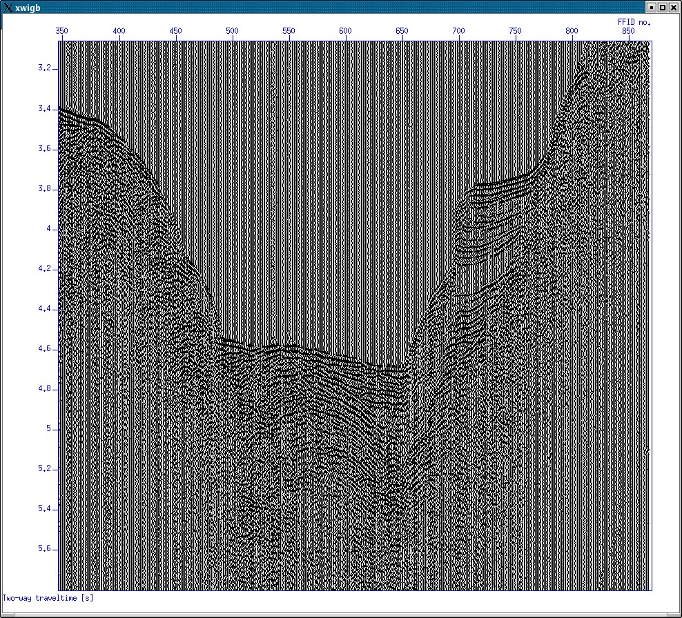The height and width of the screenshot is (618, 682).
Task: Click time axis tick label 4.8
Action: pyautogui.click(x=44, y=388)
